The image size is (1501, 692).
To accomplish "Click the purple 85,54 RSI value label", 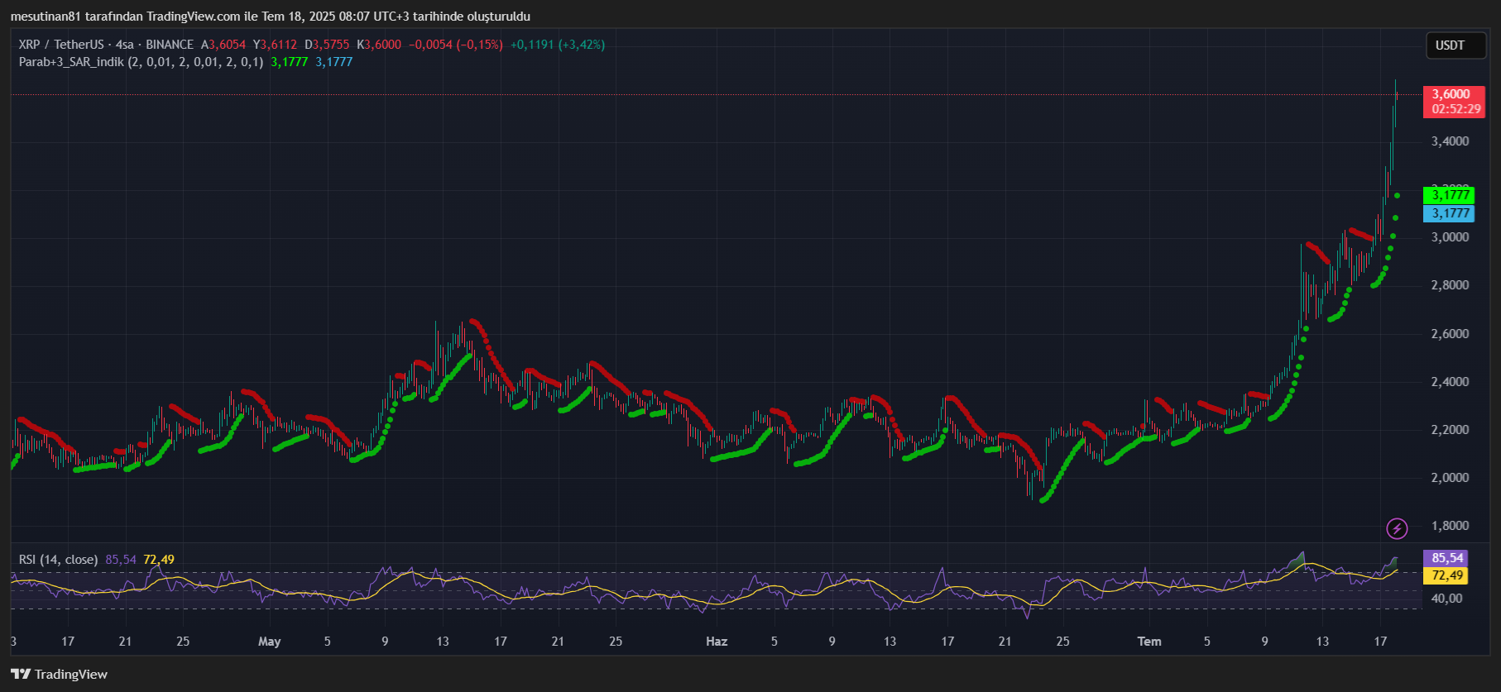I will pyautogui.click(x=1445, y=558).
